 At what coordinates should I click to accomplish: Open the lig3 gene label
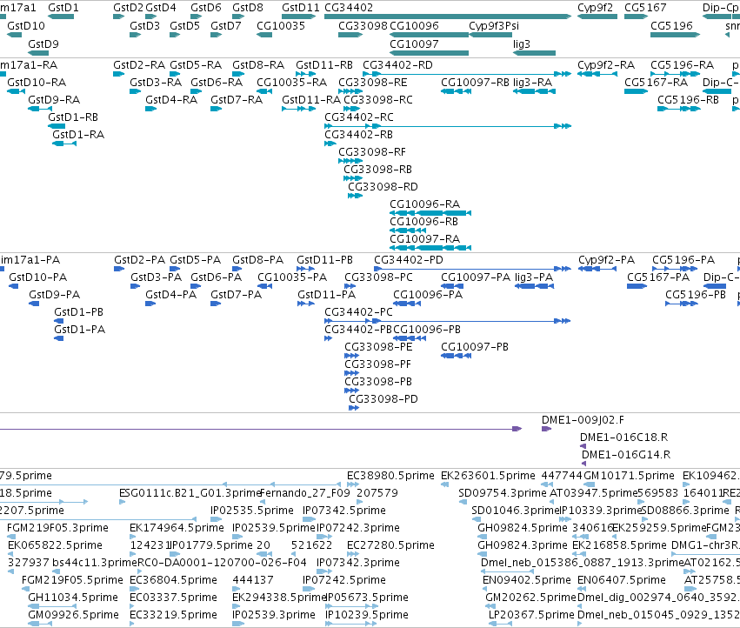point(522,43)
